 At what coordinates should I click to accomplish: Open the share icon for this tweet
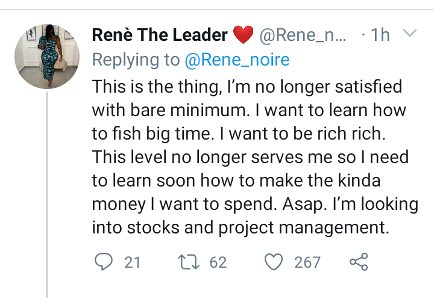(x=358, y=262)
